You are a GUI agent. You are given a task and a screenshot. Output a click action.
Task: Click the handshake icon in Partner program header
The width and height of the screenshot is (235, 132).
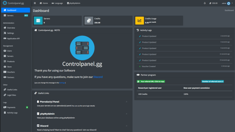pyautogui.click(x=138, y=75)
